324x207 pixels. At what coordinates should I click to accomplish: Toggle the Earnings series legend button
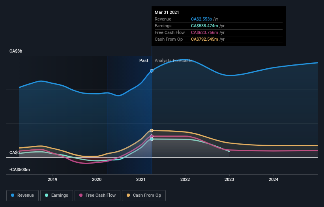56,196
